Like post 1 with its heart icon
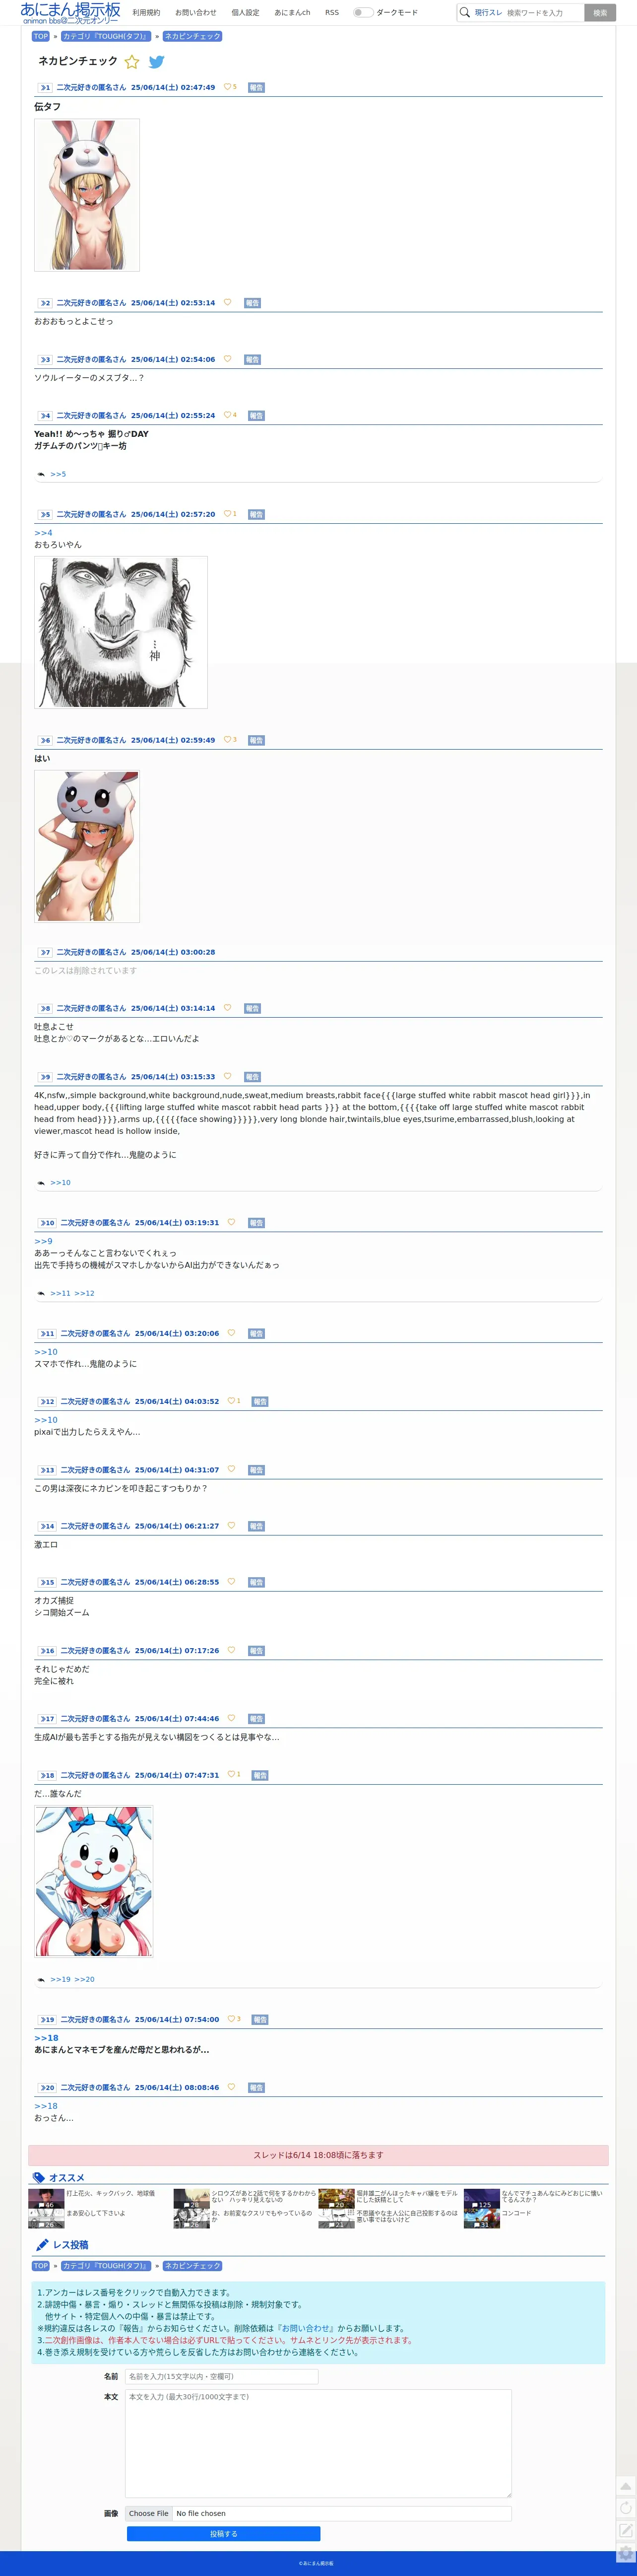The height and width of the screenshot is (2576, 637). (227, 87)
